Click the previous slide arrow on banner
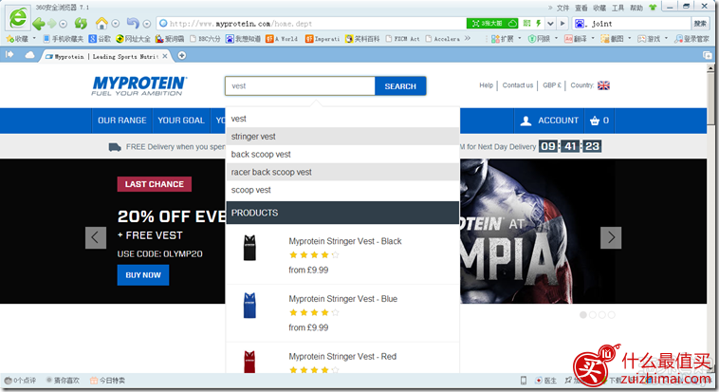This screenshot has height=392, width=719. tap(96, 238)
